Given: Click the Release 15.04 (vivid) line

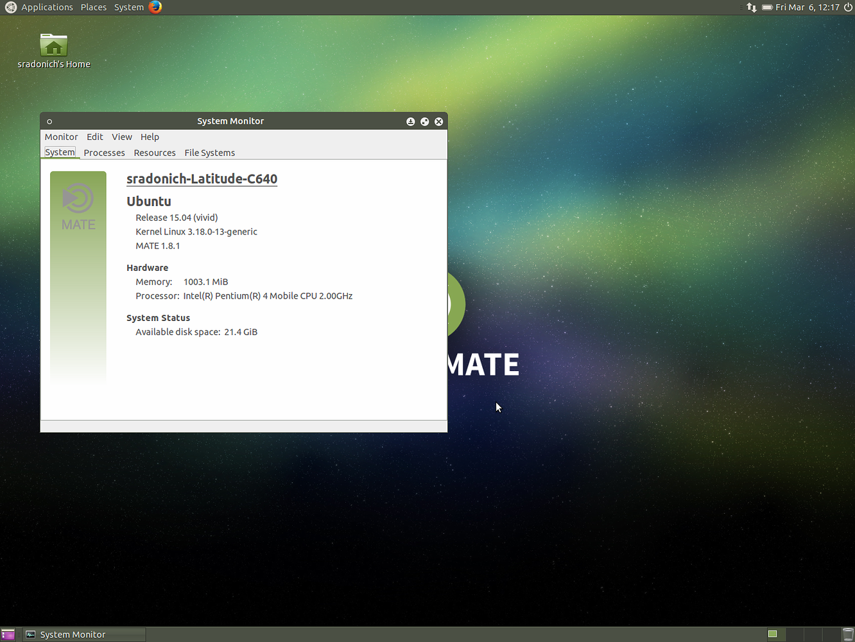Looking at the screenshot, I should point(177,218).
